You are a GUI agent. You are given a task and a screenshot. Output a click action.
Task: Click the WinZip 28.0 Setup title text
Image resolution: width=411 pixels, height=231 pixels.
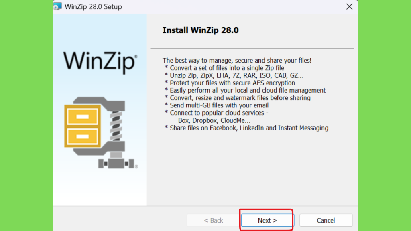93,6
